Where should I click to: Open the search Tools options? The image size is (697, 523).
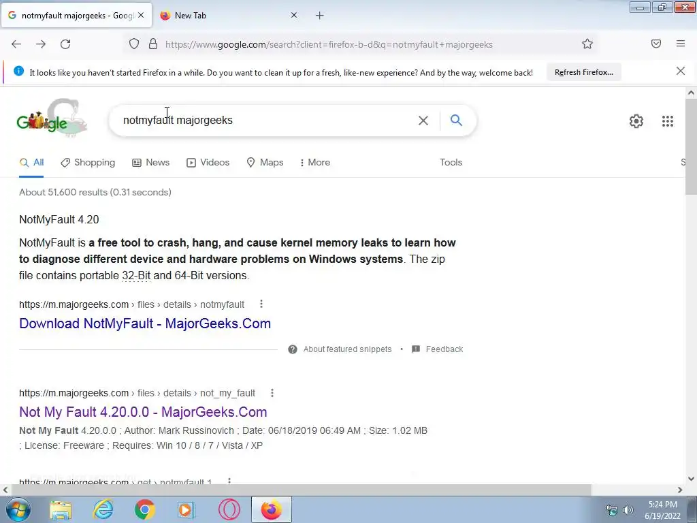point(451,162)
